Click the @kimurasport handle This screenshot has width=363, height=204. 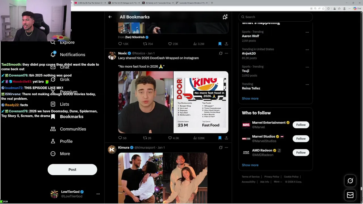[145, 148]
